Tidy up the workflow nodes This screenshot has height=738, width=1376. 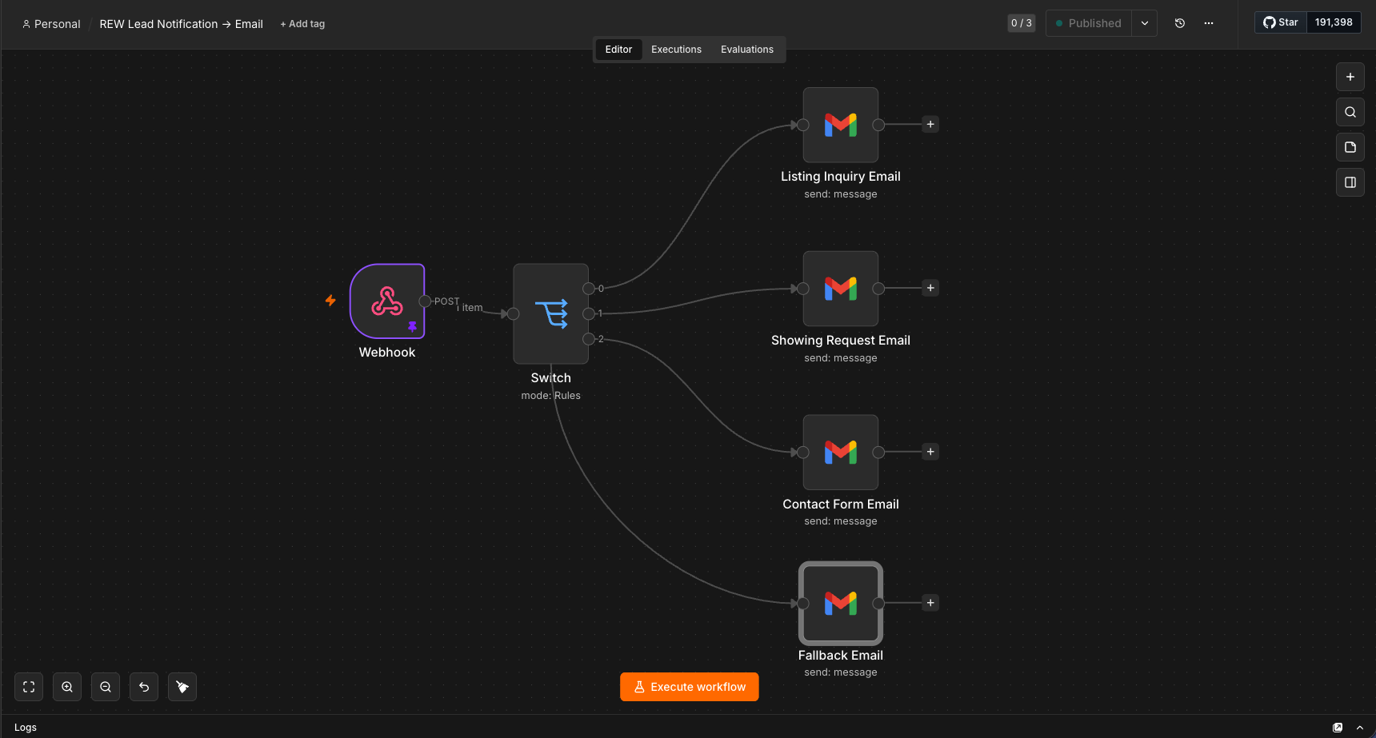tap(182, 687)
